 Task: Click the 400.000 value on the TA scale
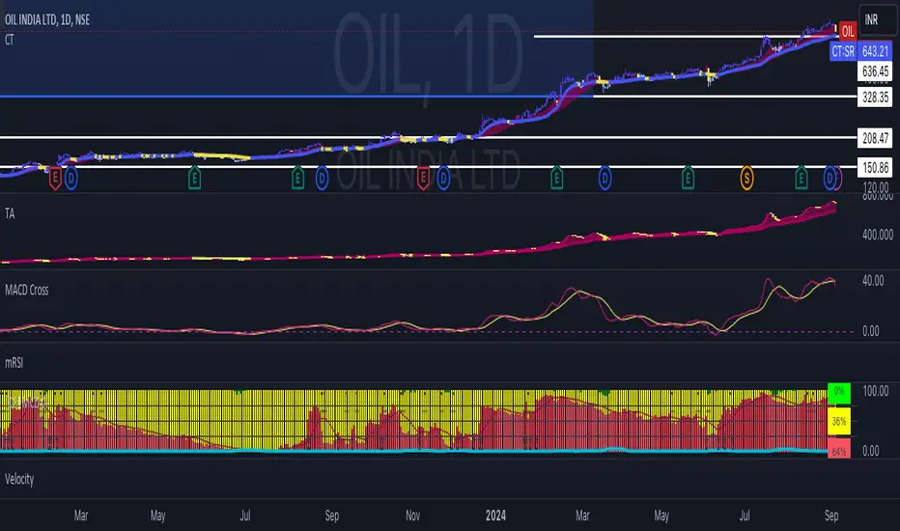click(x=878, y=235)
